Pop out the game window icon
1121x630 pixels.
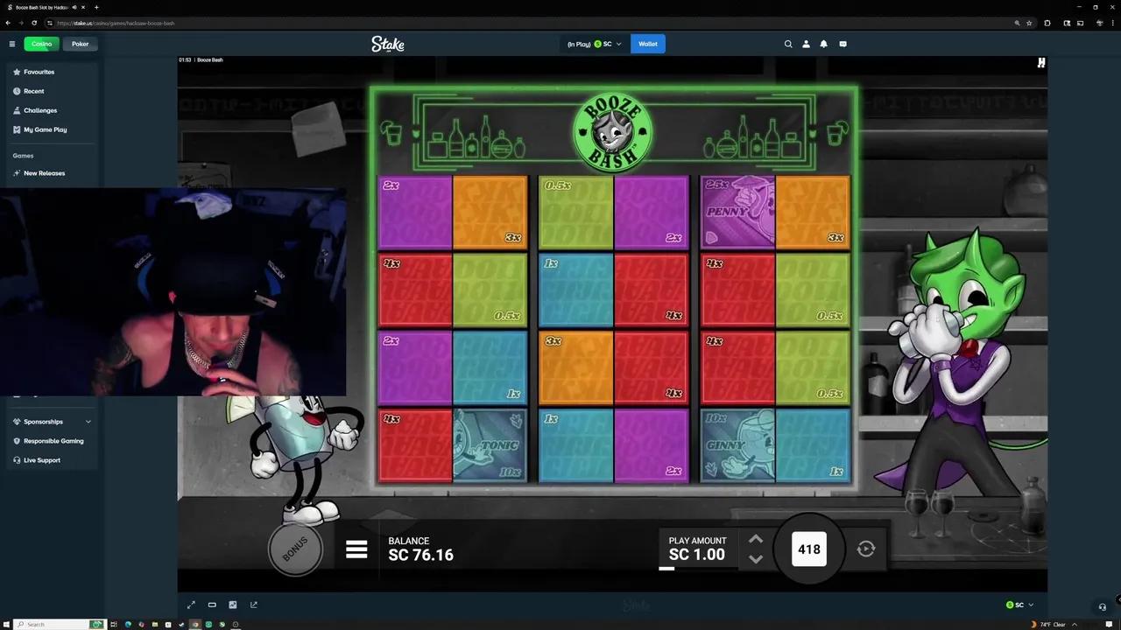point(254,605)
